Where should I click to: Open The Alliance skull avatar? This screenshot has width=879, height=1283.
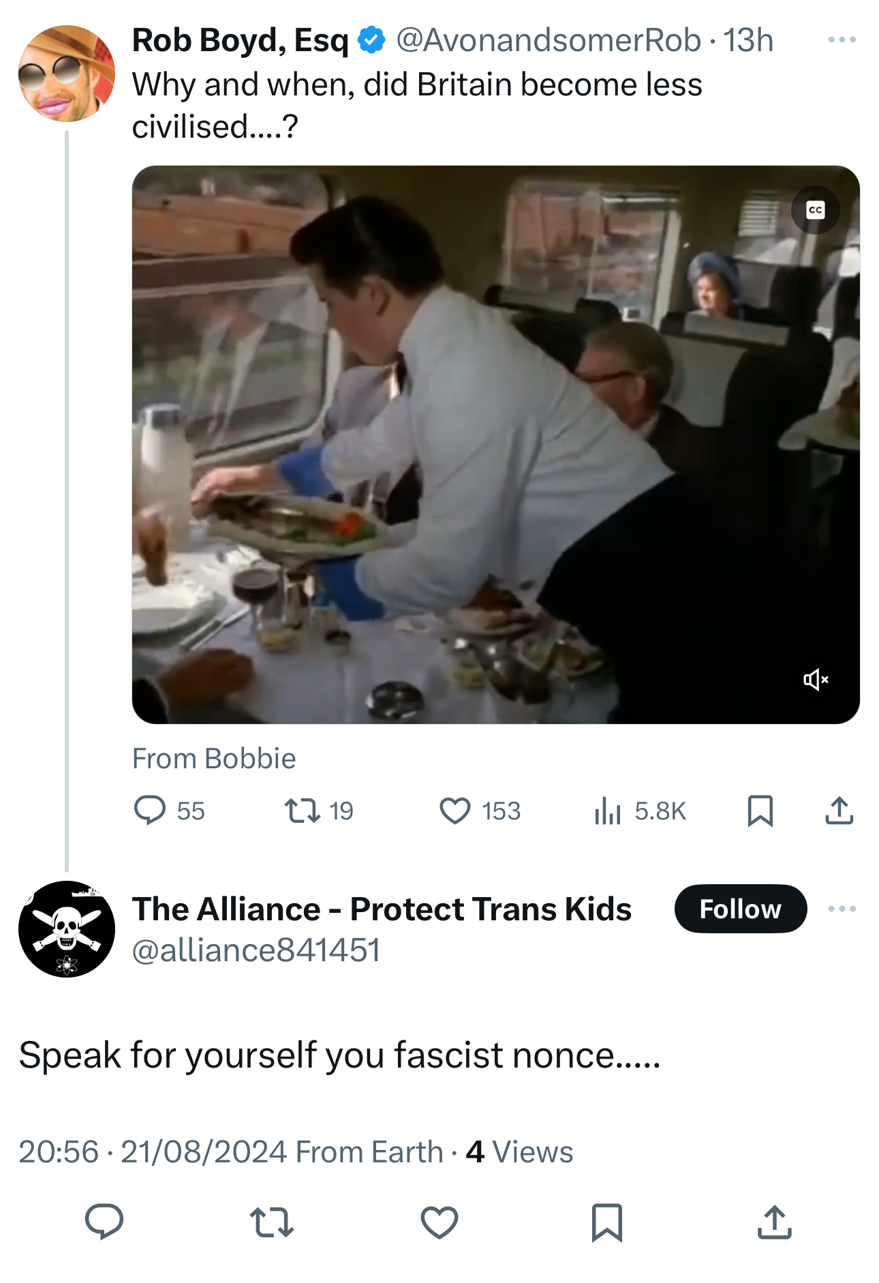pos(67,929)
